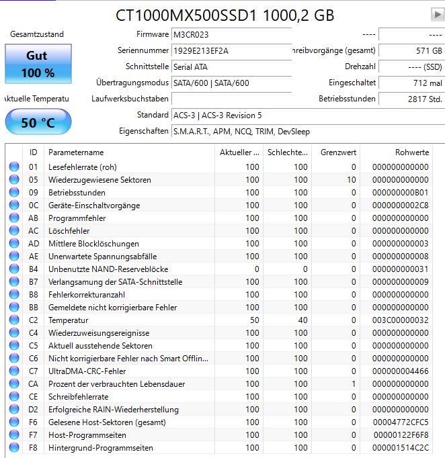The width and height of the screenshot is (445, 458).
Task: Click the status icon for Wiederzugewiesene Sektoren
Action: (14, 179)
